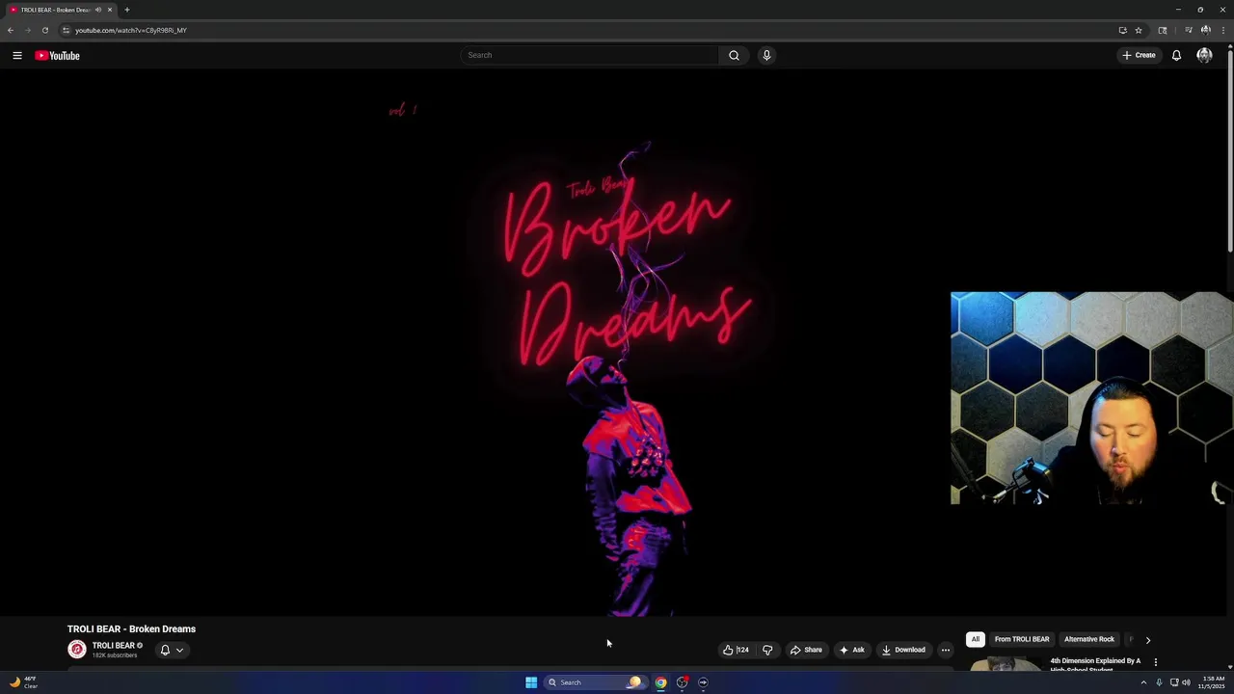1234x694 pixels.
Task: Click the Ask button
Action: pos(852,650)
